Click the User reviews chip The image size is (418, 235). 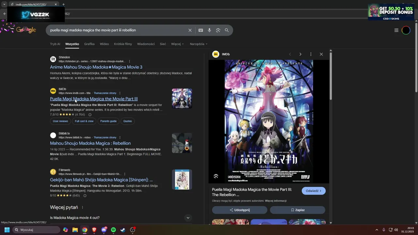(x=60, y=121)
